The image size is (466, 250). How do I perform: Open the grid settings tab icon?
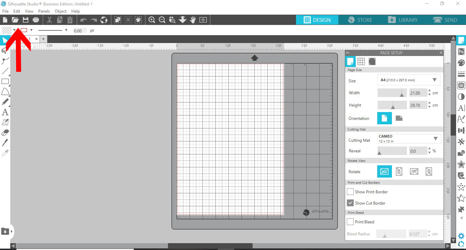pyautogui.click(x=361, y=61)
